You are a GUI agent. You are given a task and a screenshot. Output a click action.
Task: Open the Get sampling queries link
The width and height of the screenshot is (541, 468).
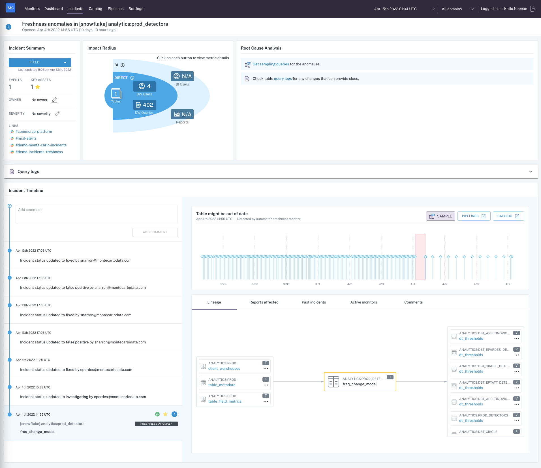click(271, 64)
